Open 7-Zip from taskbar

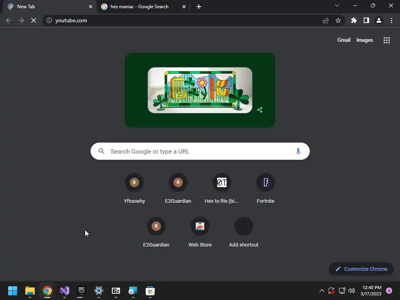coord(116,291)
